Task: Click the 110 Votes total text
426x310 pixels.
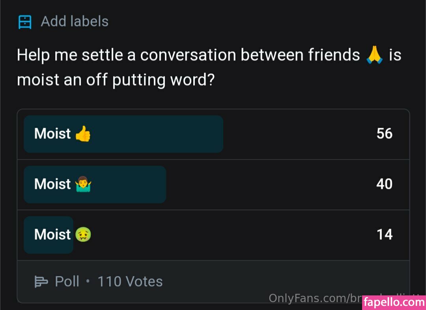Action: pyautogui.click(x=130, y=282)
